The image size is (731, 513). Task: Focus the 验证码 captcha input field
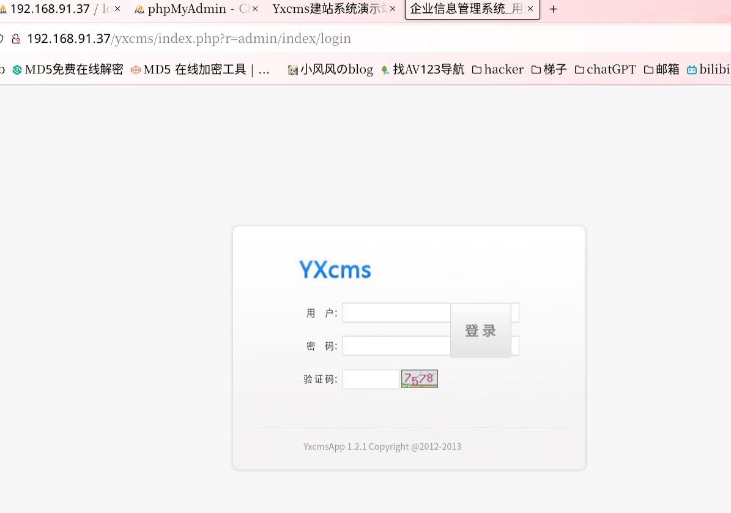pos(371,379)
